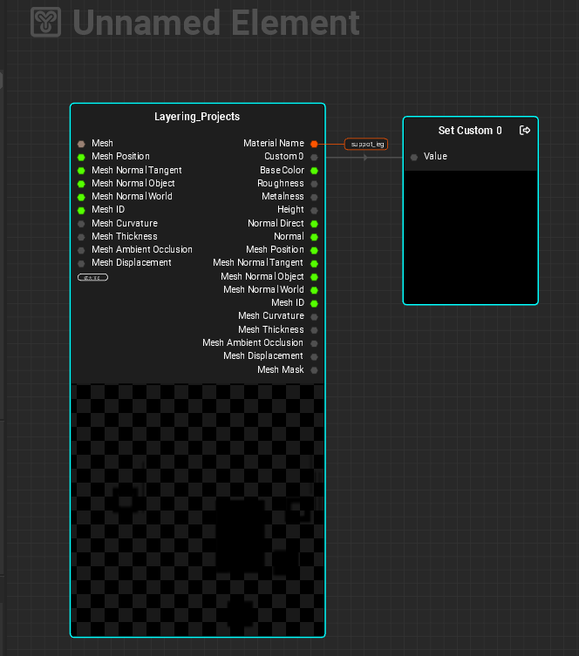Click the output icon on Set Custom 0
Viewport: 579px width, 656px height.
point(525,131)
